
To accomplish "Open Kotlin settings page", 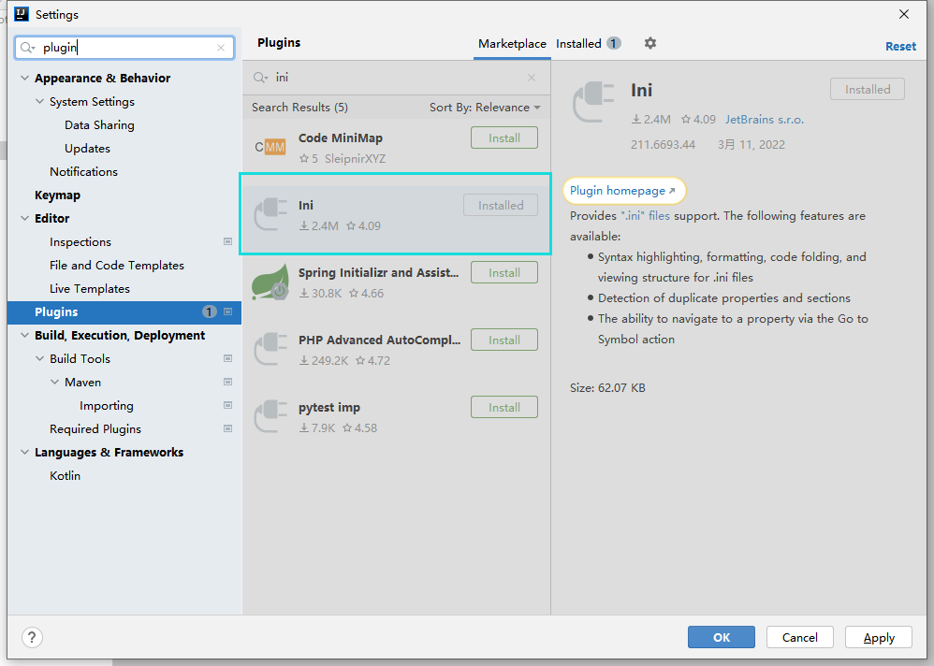I will (x=65, y=475).
